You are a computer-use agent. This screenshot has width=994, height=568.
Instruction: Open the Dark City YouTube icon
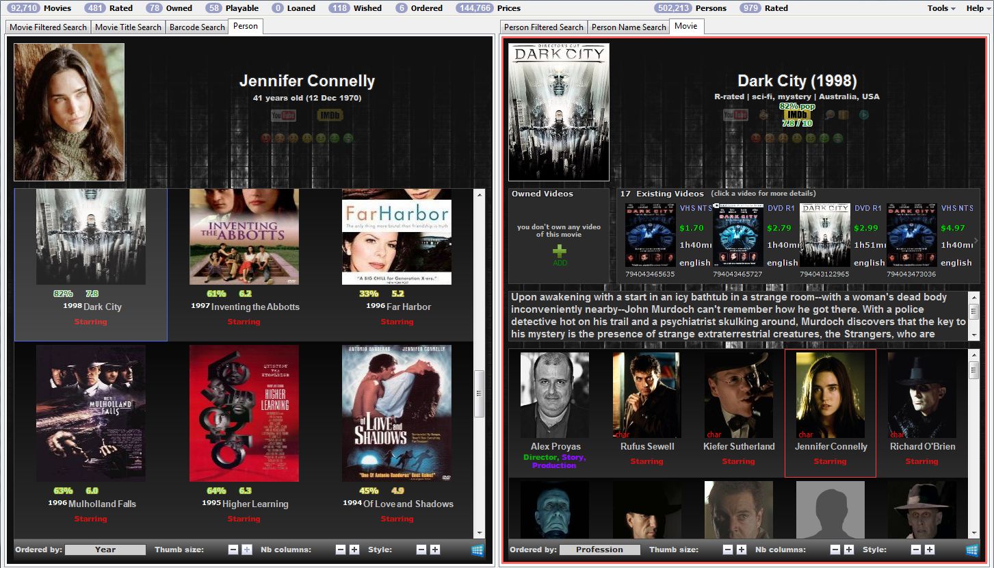pyautogui.click(x=735, y=115)
